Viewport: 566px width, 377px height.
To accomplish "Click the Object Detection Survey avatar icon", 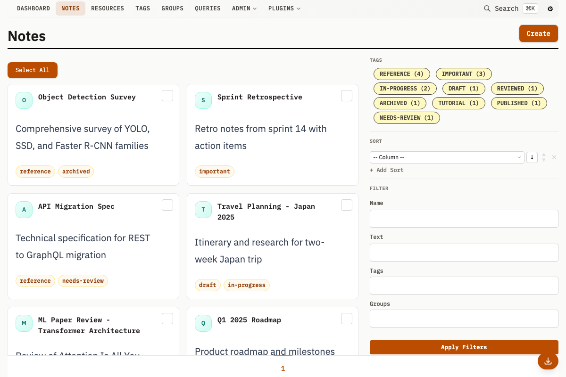I will click(x=24, y=100).
